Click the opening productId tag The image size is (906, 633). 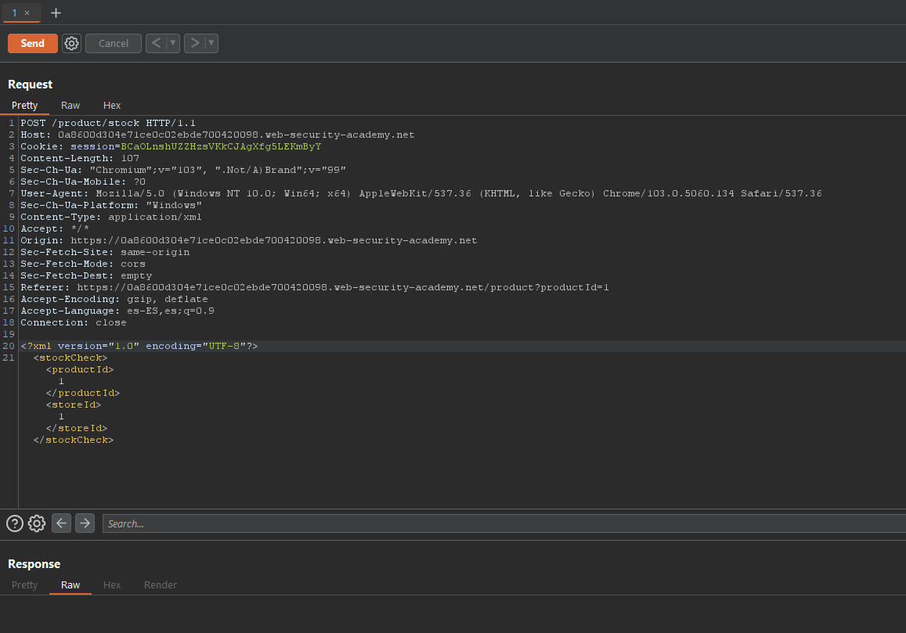click(80, 369)
